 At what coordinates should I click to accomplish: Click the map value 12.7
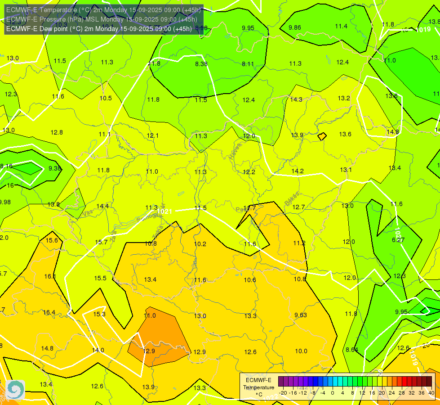[298, 207]
